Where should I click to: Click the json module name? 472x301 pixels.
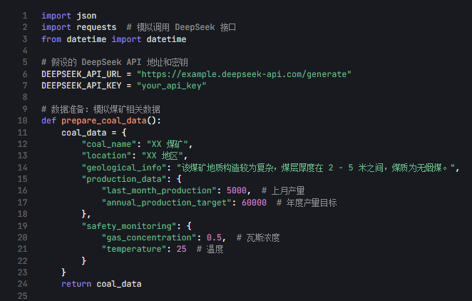click(86, 16)
